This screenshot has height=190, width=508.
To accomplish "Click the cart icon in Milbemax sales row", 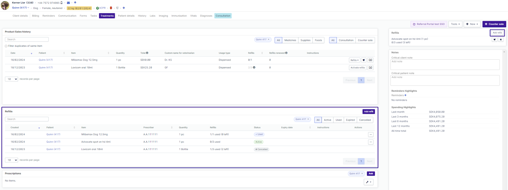I will pyautogui.click(x=364, y=60).
